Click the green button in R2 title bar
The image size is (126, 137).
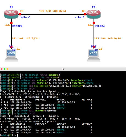pos(4,69)
